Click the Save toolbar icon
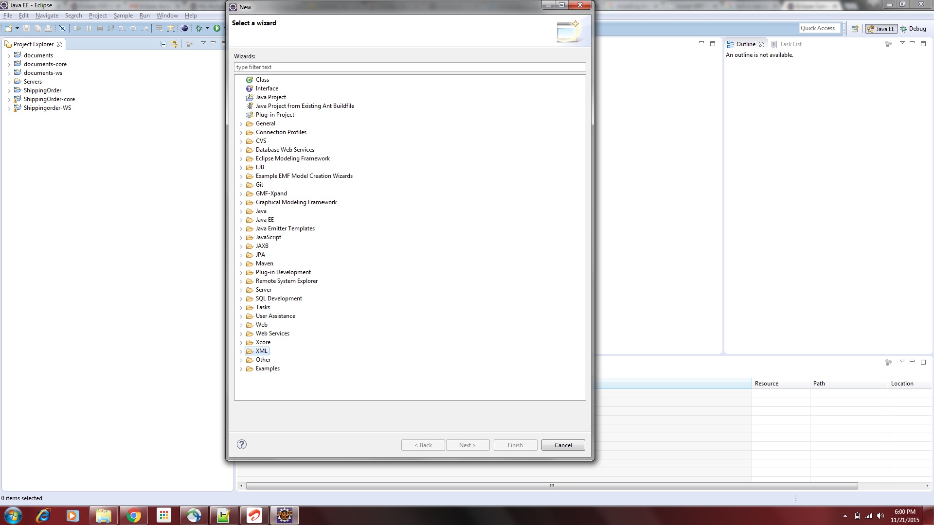934x525 pixels. 26,28
